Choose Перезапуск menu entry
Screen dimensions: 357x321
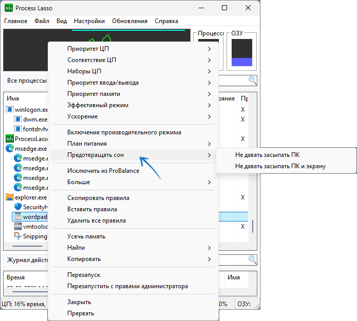tap(133, 275)
